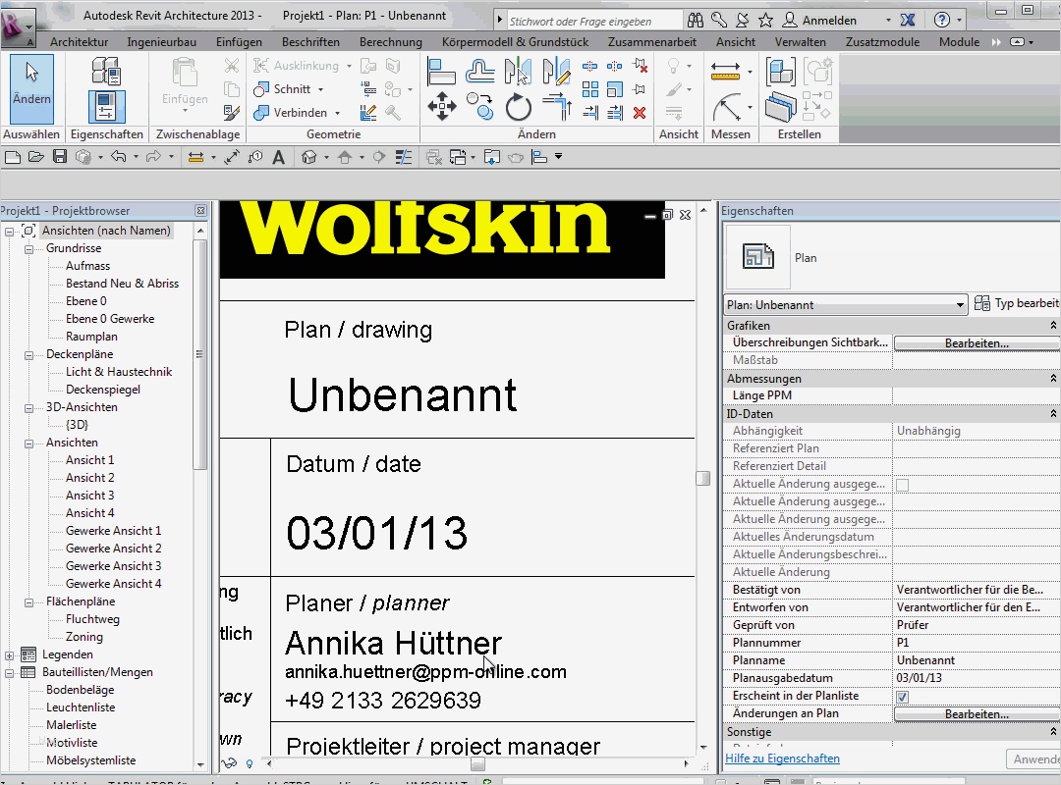Open the Zusammenarbeit ribbon tab
Image resolution: width=1061 pixels, height=785 pixels.
tap(652, 42)
